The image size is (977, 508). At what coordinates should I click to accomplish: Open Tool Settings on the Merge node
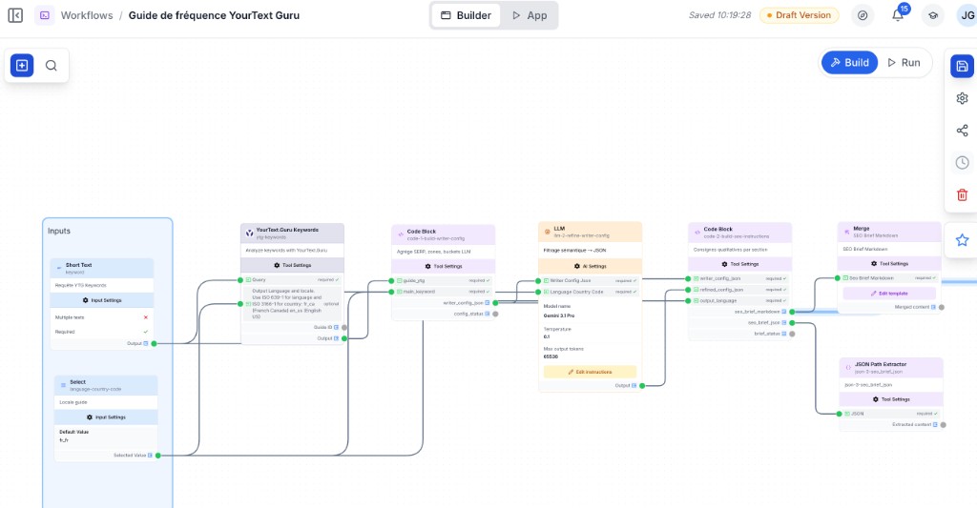(890, 263)
